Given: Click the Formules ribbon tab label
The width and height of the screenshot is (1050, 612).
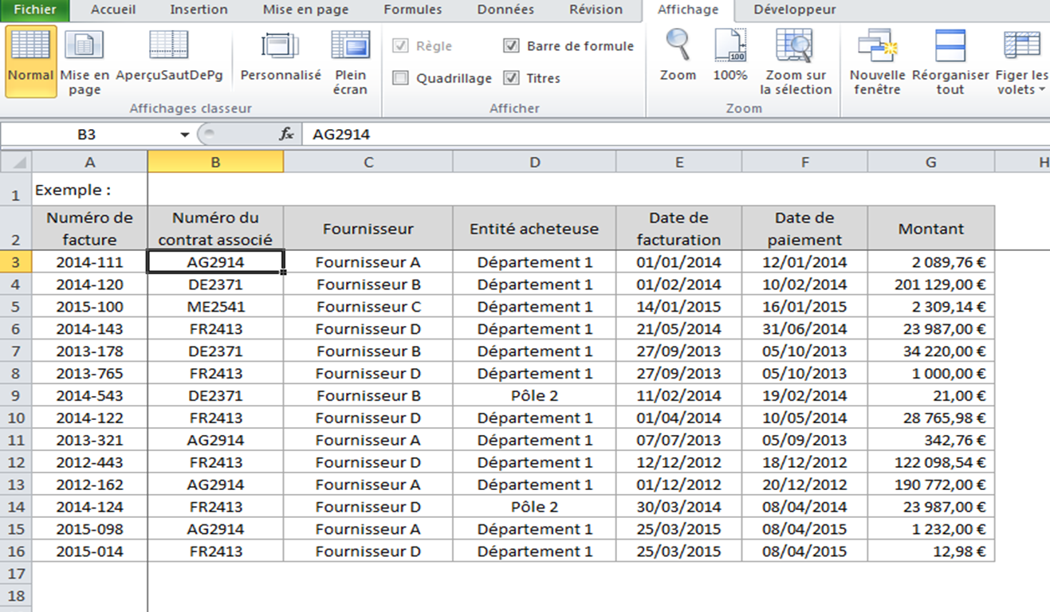Looking at the screenshot, I should pyautogui.click(x=412, y=10).
